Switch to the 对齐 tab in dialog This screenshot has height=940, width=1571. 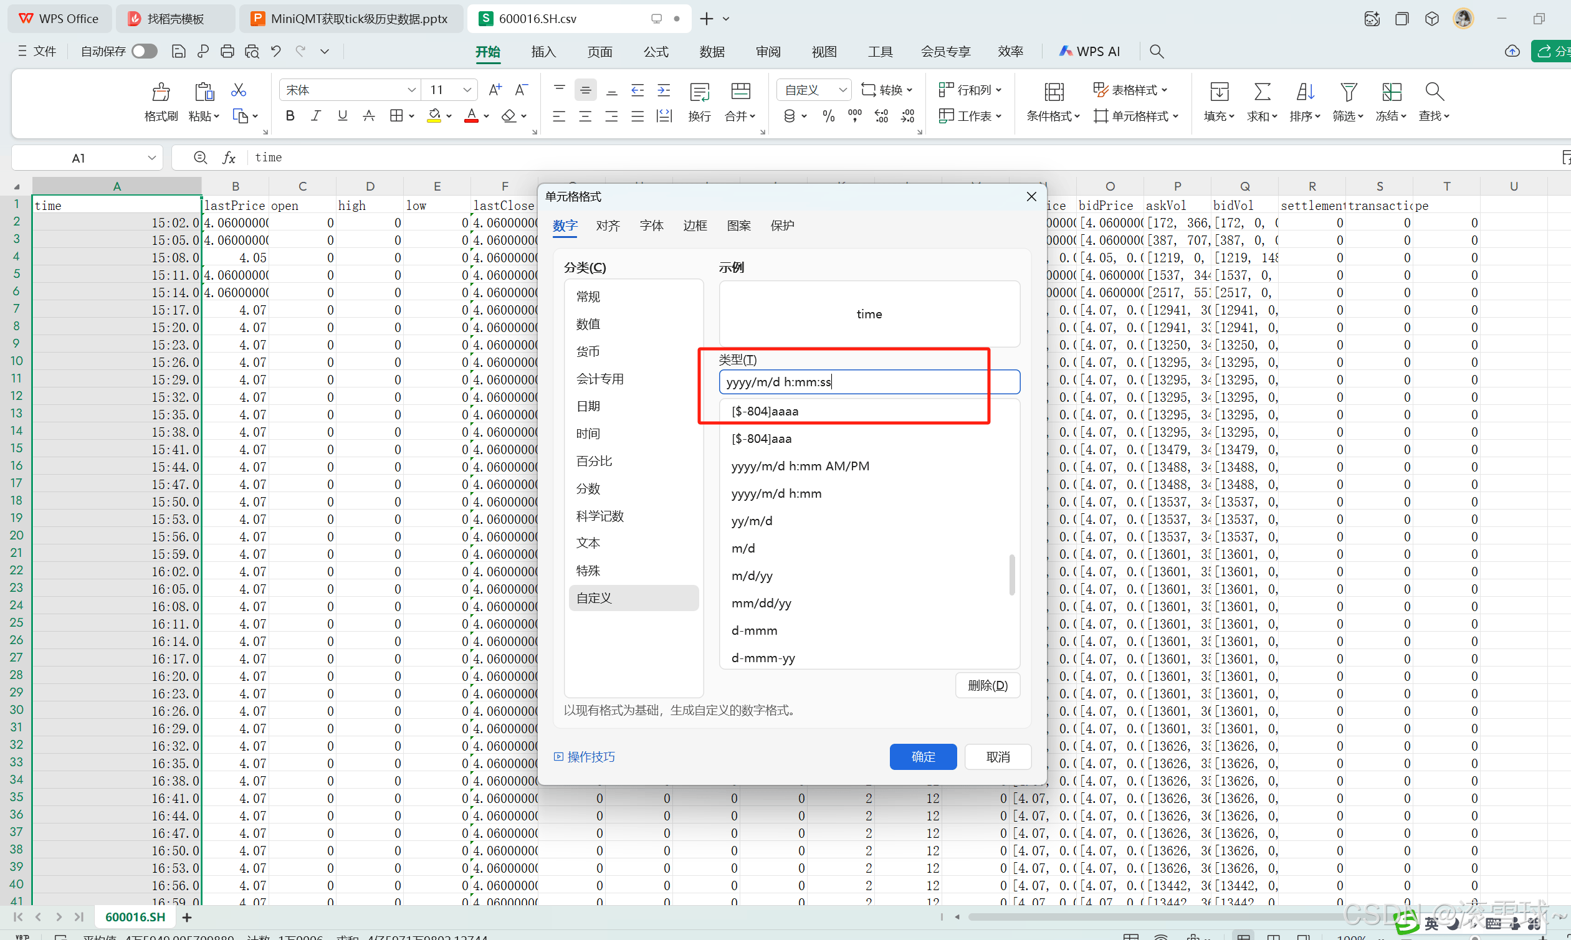[608, 226]
